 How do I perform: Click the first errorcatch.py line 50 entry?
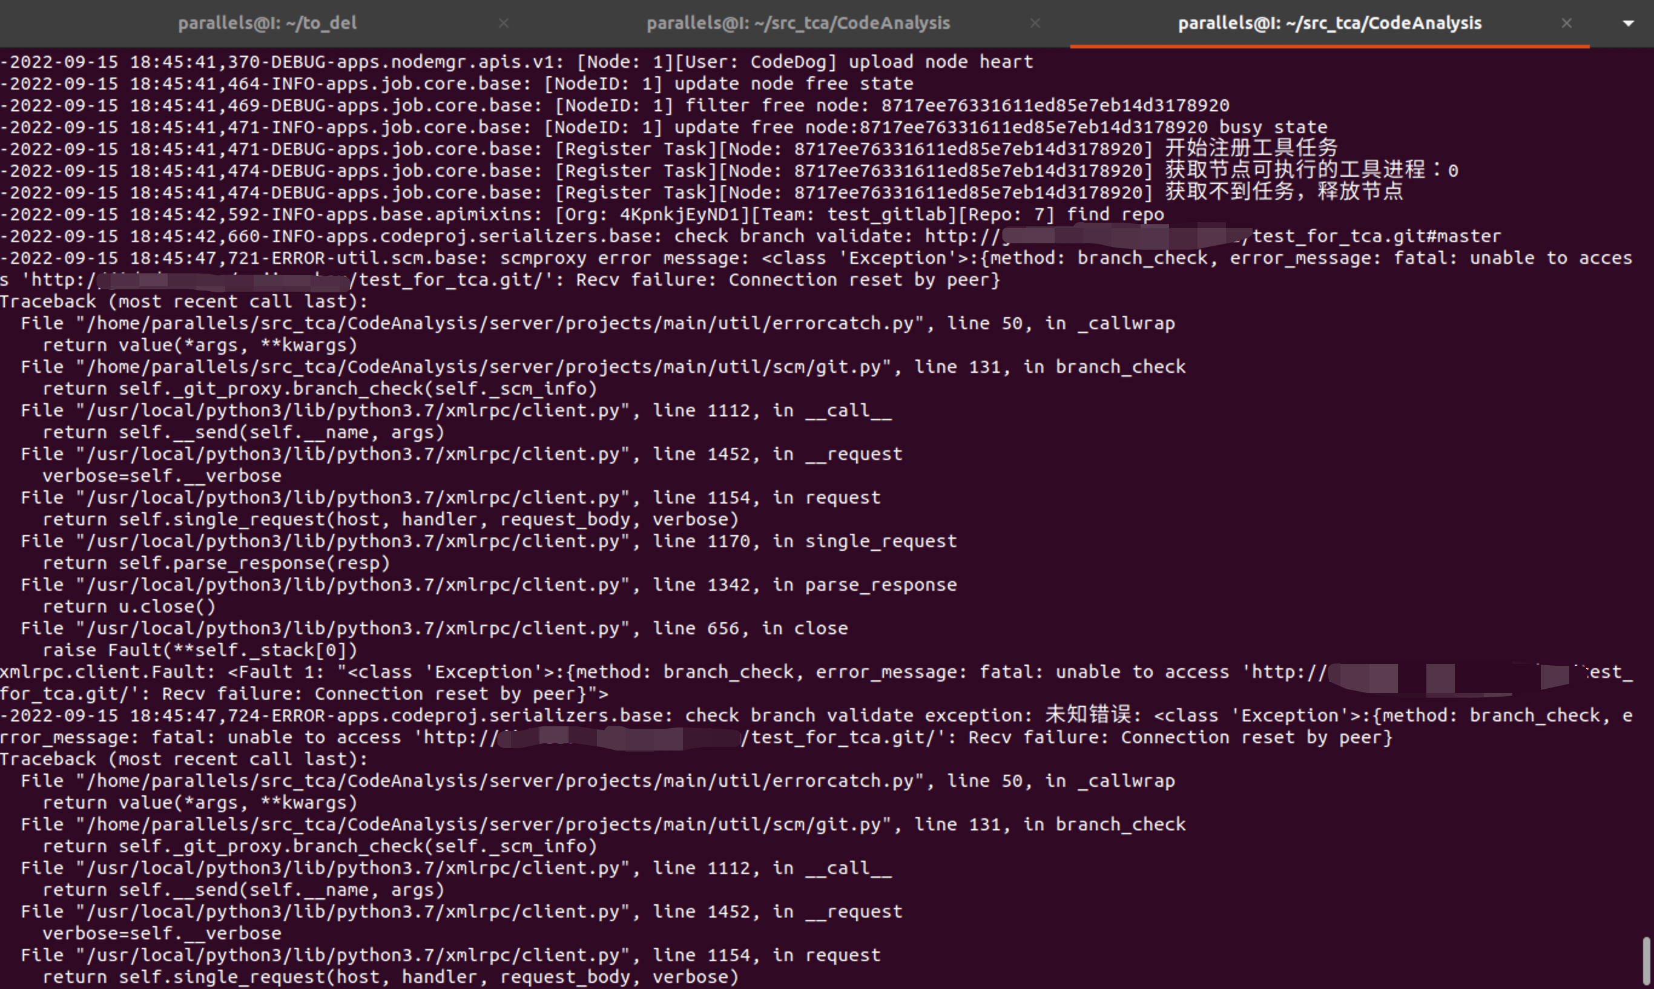(598, 323)
